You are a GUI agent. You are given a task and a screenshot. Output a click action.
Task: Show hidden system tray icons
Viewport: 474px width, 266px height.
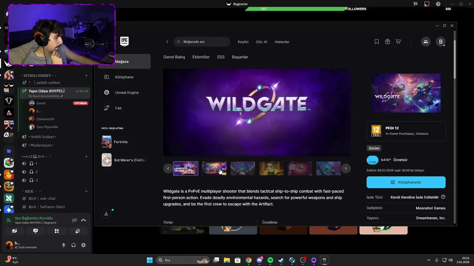429,260
